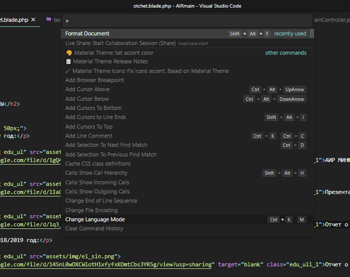The image size is (350, 277).
Task: Choose Add Cursors To Bottom
Action: (x=187, y=108)
